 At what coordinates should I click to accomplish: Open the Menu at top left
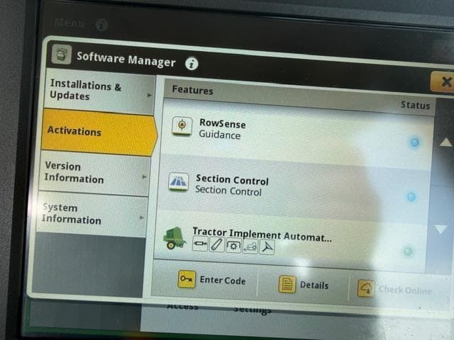point(70,23)
